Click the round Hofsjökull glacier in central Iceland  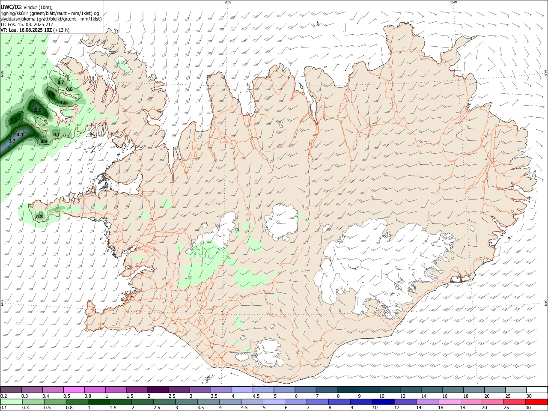282,222
